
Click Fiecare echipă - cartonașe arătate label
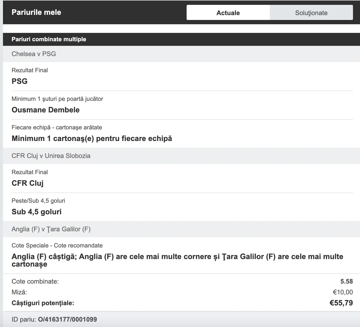point(57,128)
